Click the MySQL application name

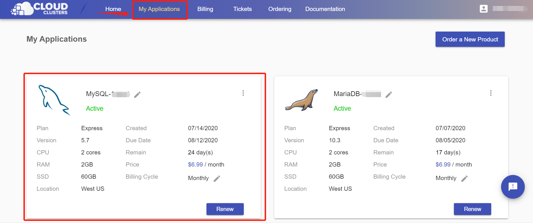pyautogui.click(x=108, y=94)
